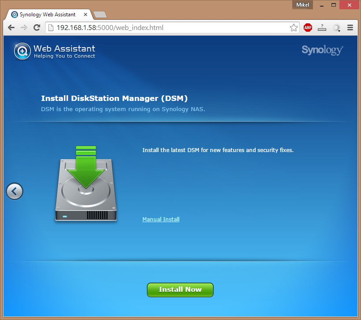This screenshot has height=320, width=361.
Task: Reload the page with the refresh icon
Action: click(37, 28)
